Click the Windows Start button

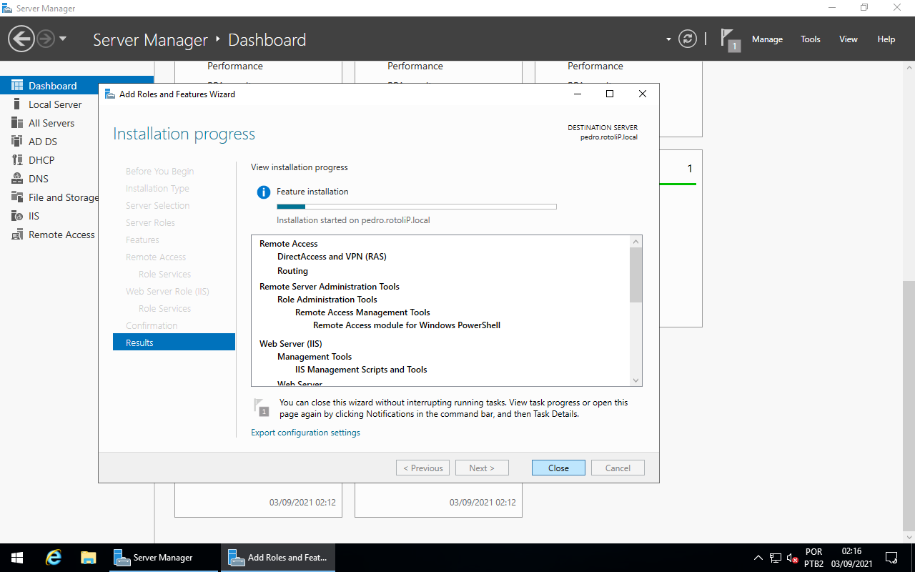17,558
